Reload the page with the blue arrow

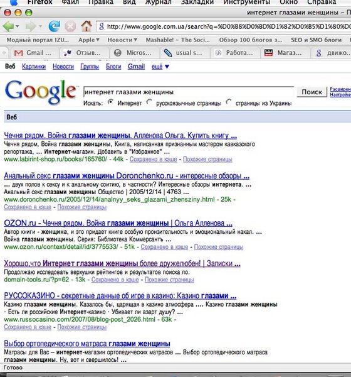click(55, 26)
